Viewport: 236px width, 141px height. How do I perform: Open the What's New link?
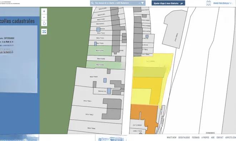[171, 137]
